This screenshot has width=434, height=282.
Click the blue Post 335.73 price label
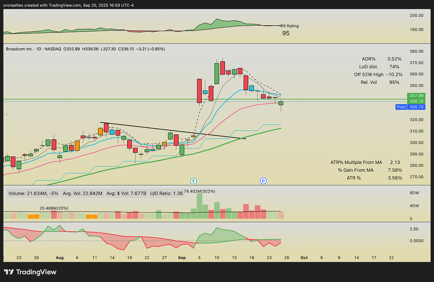[x=410, y=107]
